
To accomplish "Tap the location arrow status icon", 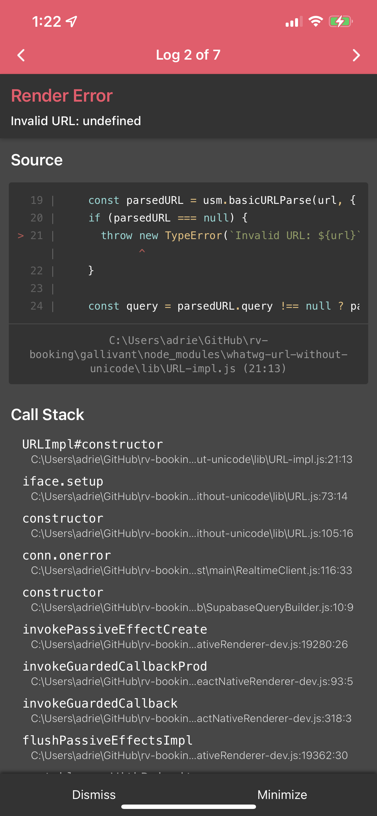I will tap(72, 21).
